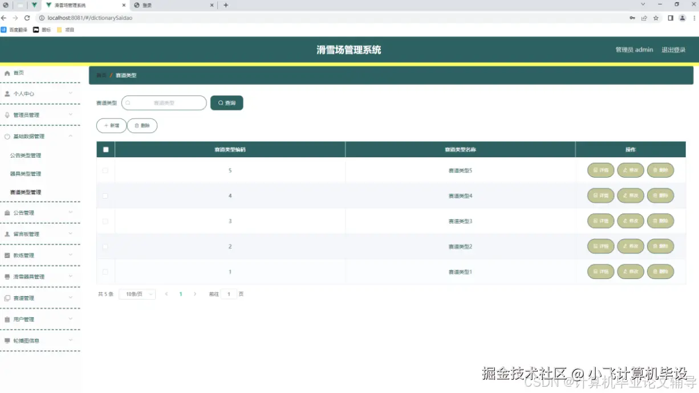Check the row checkbox for 赛道类型1
Screen dimensions: 699x393
coord(105,272)
